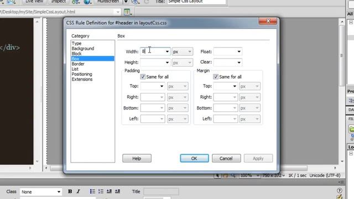Pick the Select tool in status bar

[x=217, y=175]
